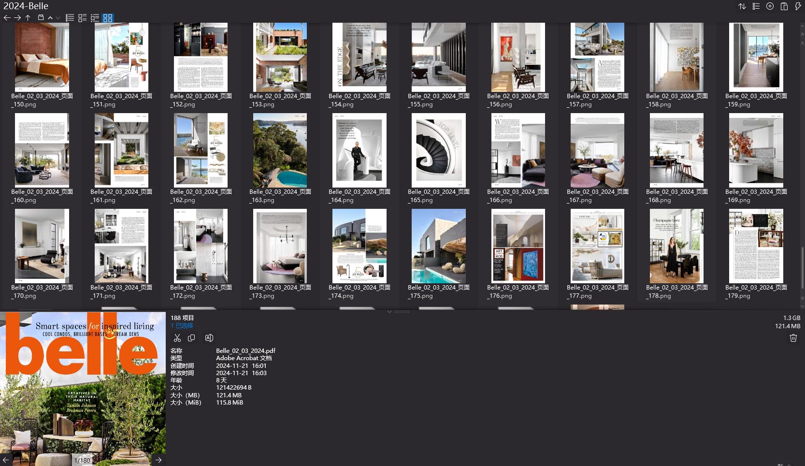
Task: Open the selection checklist icon
Action: (756, 6)
